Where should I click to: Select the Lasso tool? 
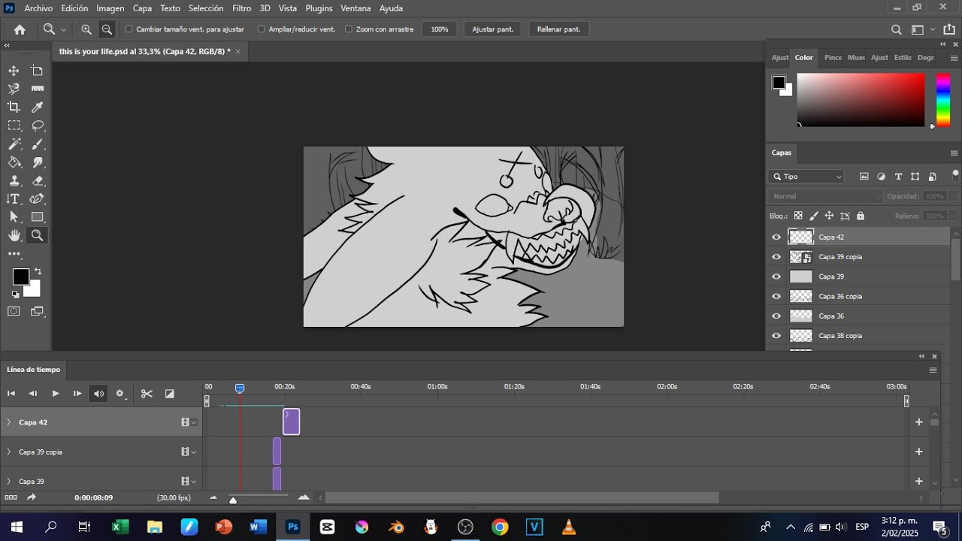pyautogui.click(x=38, y=125)
